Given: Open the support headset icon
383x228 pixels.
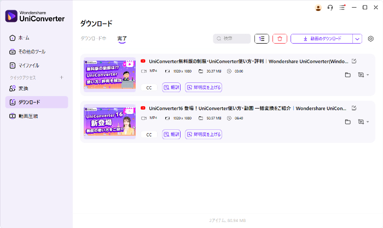Looking at the screenshot, I should coord(330,8).
